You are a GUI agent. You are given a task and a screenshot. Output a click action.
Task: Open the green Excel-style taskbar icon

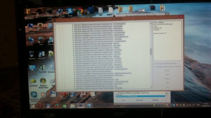[65, 106]
